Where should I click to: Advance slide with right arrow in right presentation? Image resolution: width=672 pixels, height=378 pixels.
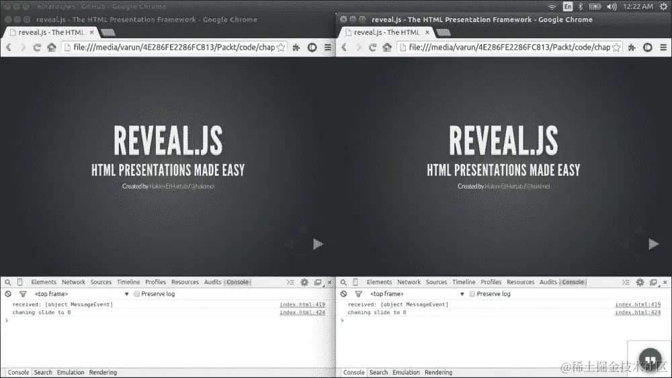pos(654,244)
